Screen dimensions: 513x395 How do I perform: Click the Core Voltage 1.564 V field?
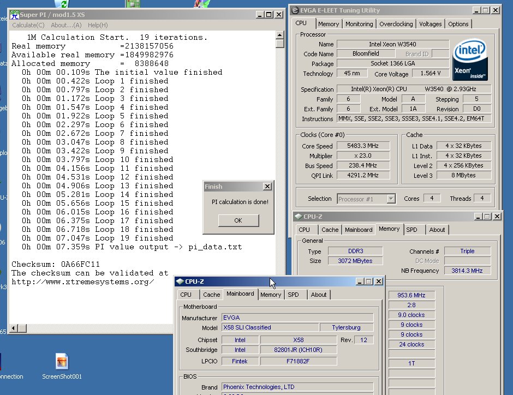[x=430, y=73]
